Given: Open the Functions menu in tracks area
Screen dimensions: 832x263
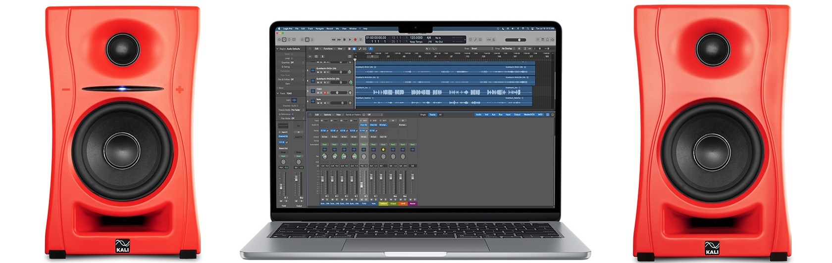Looking at the screenshot, I should click(328, 48).
